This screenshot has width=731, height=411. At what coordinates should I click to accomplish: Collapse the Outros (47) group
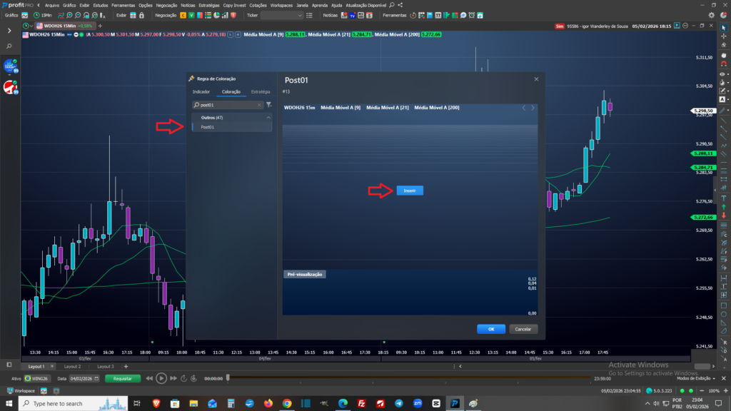pyautogui.click(x=268, y=117)
